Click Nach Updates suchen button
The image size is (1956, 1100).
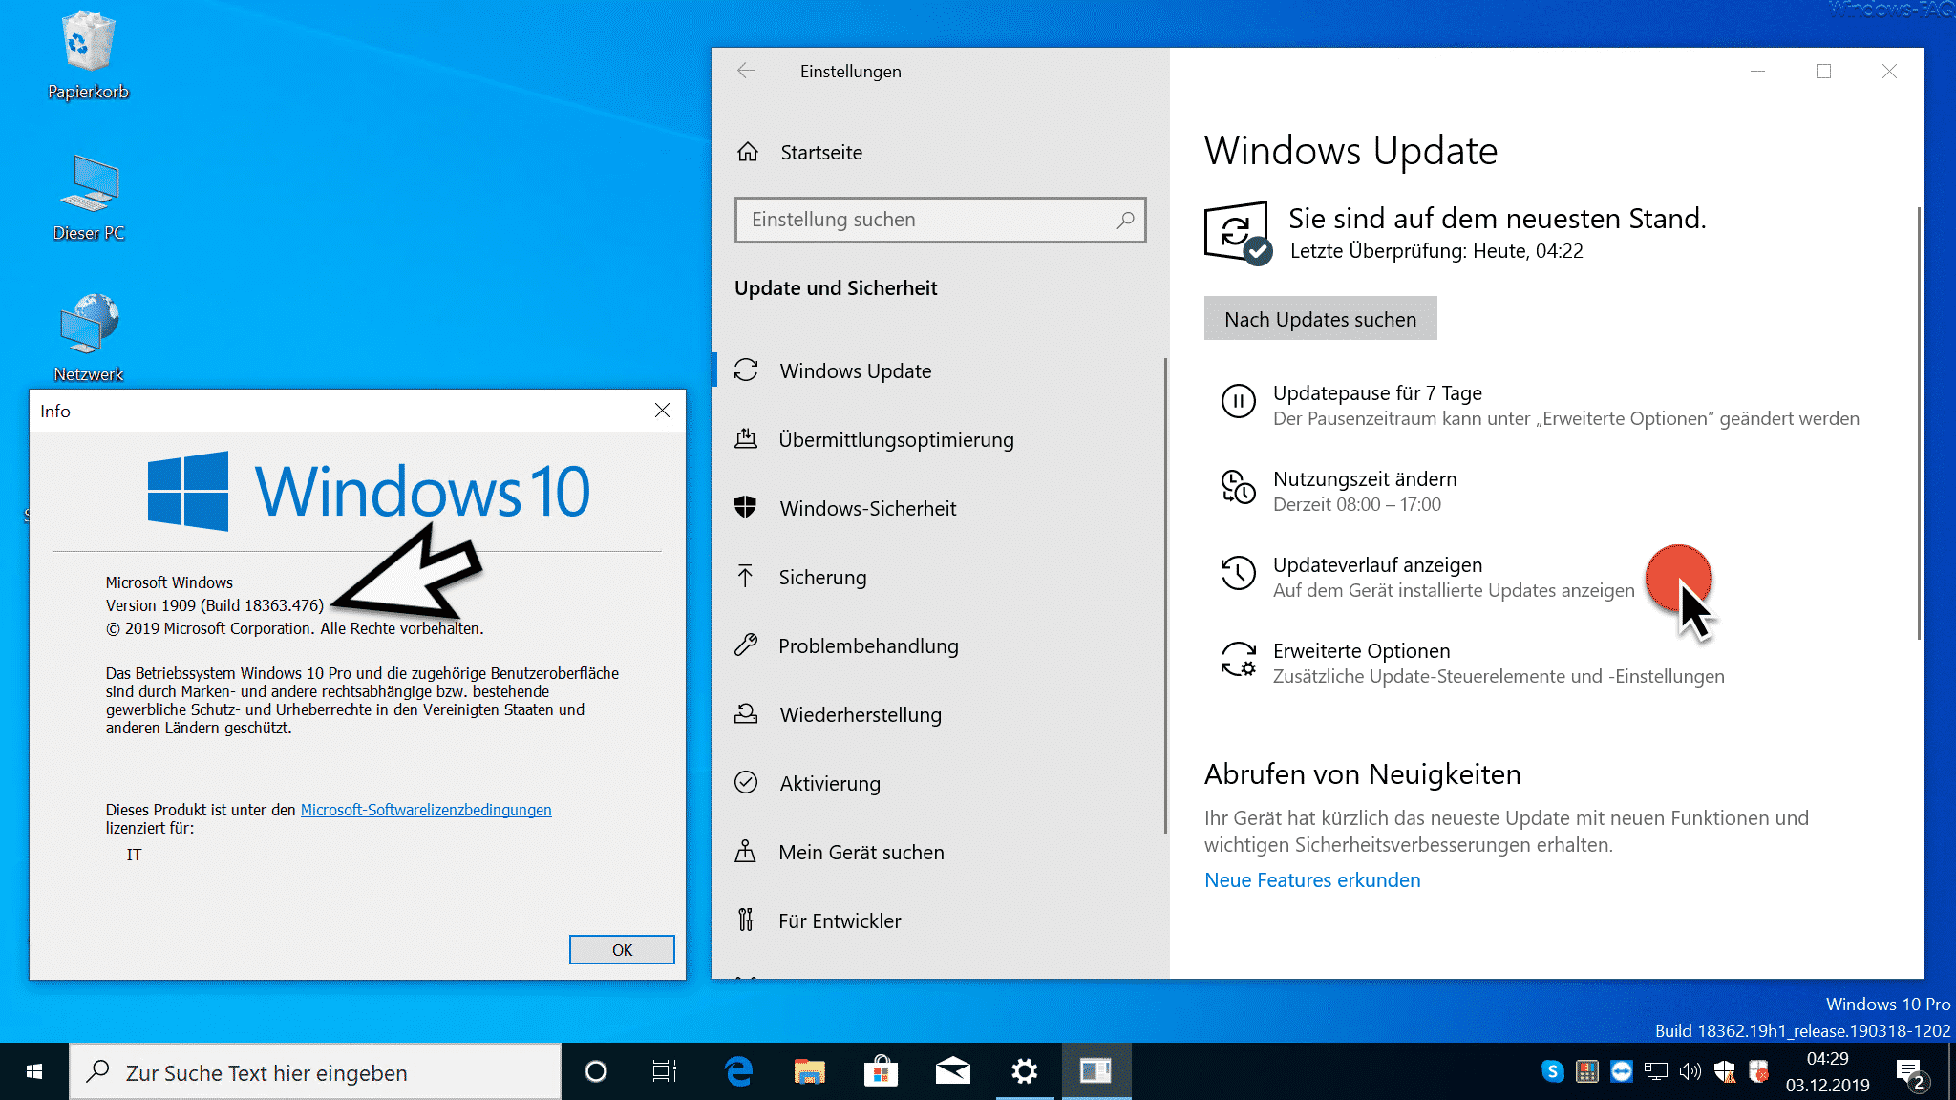[x=1320, y=319]
